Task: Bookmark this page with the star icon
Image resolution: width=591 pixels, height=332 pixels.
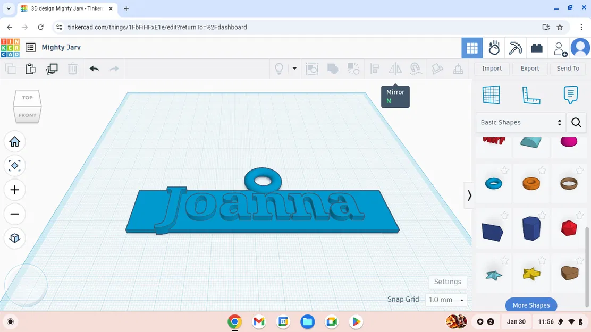Action: [x=560, y=27]
